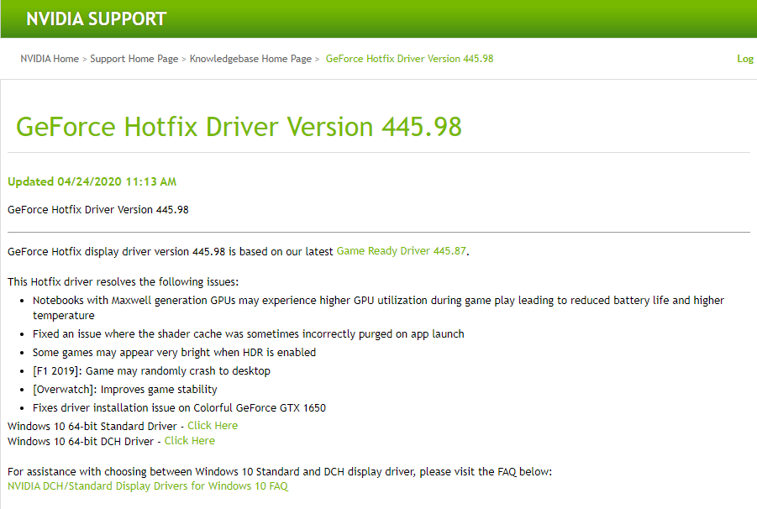Open the Game Ready Driver 445.87 link
Viewport: 757px width, 509px height.
(x=402, y=251)
